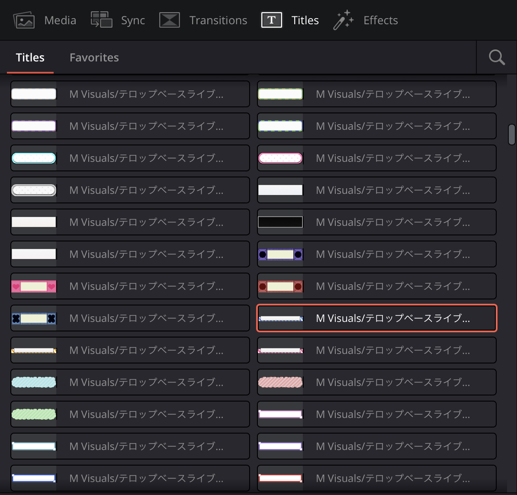Open the Sync bin

click(118, 20)
